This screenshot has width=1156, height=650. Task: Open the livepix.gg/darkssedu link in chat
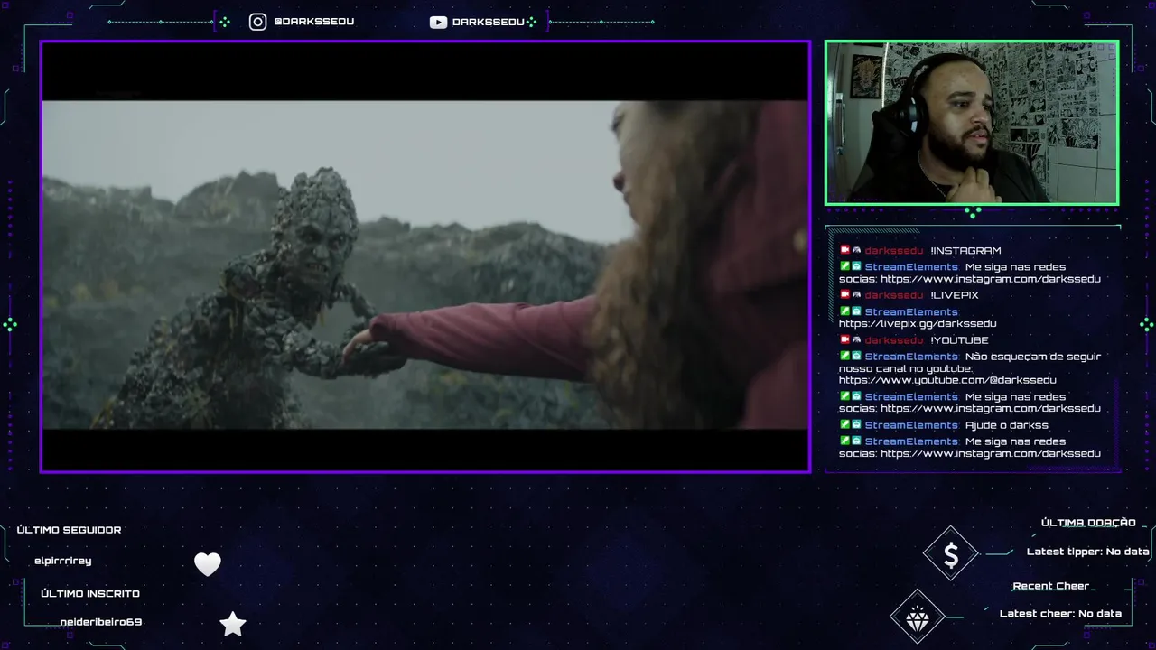tap(918, 323)
